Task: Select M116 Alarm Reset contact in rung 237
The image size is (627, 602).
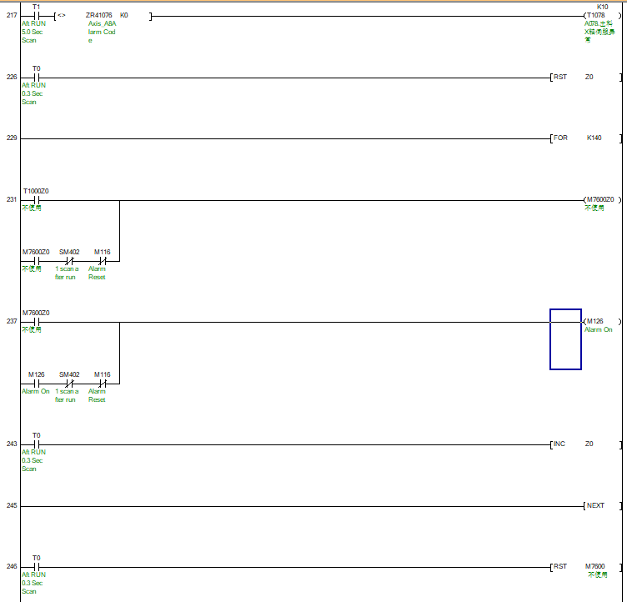Action: pyautogui.click(x=102, y=384)
